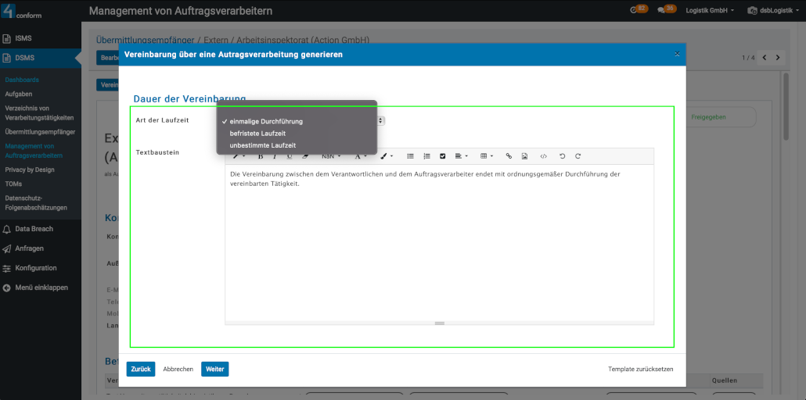Redo the last edit in the editor
Screen dimensions: 806x400
(x=578, y=156)
